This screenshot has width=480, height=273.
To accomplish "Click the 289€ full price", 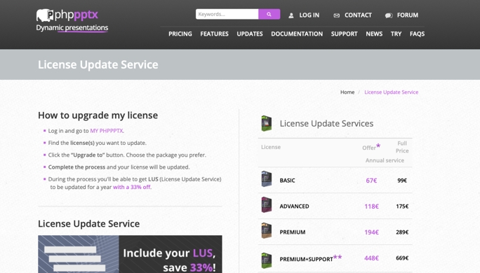I will (x=402, y=232).
